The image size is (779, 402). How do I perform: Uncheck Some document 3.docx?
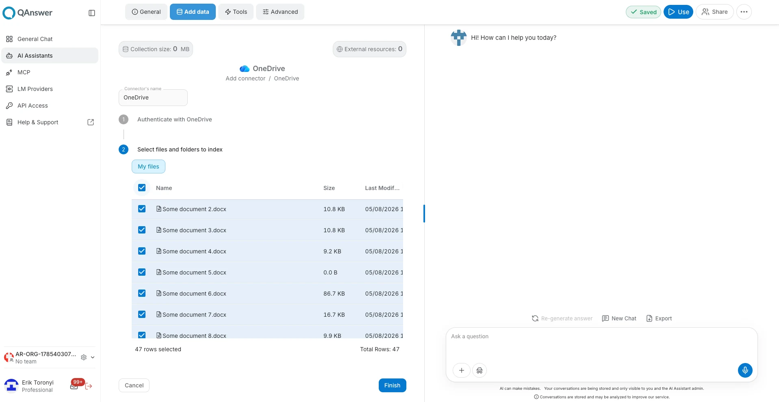point(142,230)
